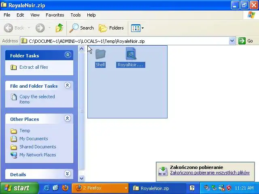Open Shared Documents link
The image size is (259, 194).
coord(38,147)
